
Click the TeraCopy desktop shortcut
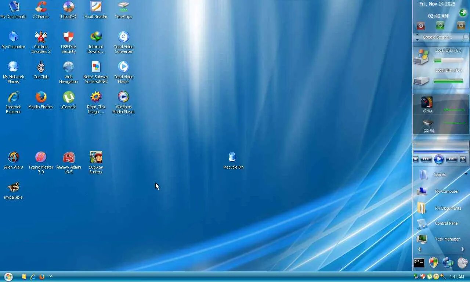click(x=123, y=10)
